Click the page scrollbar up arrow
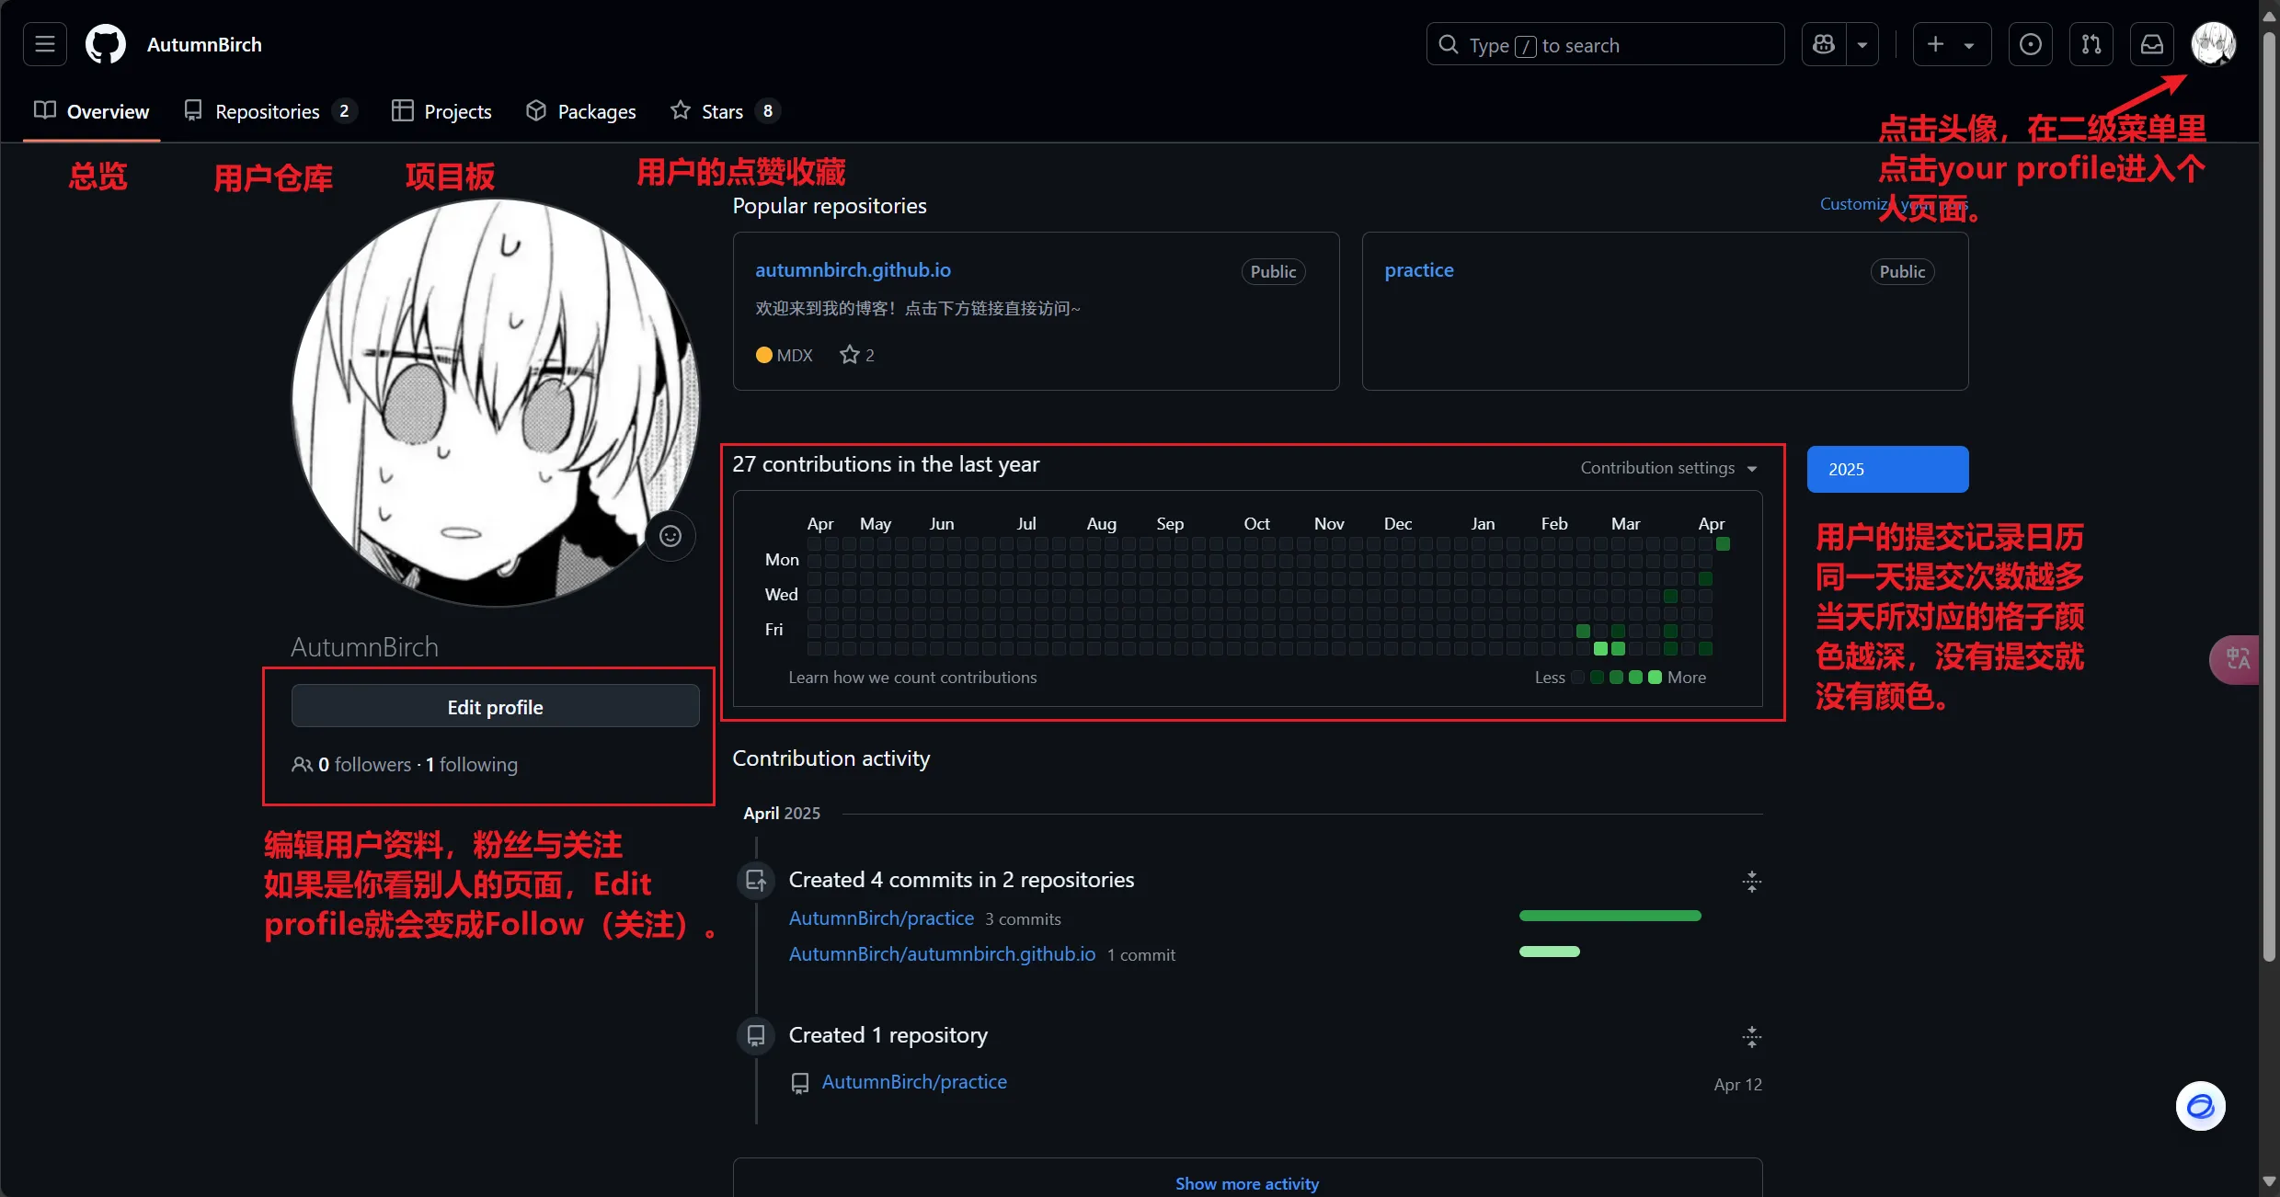 pos(2269,16)
